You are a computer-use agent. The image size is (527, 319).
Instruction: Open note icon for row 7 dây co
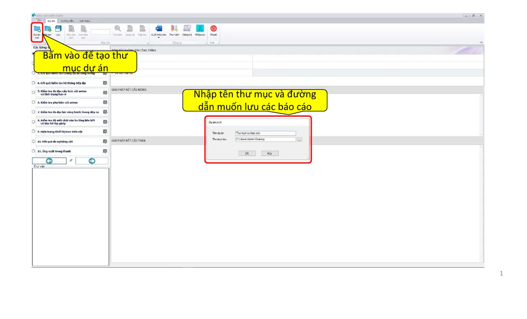pos(105,112)
